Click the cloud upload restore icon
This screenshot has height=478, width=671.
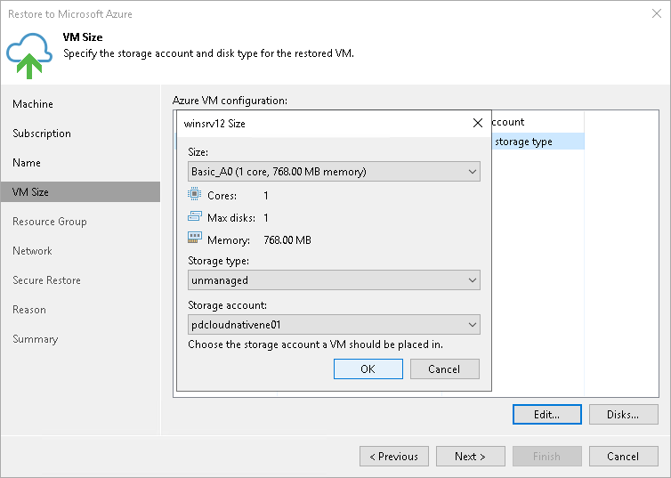click(x=29, y=55)
